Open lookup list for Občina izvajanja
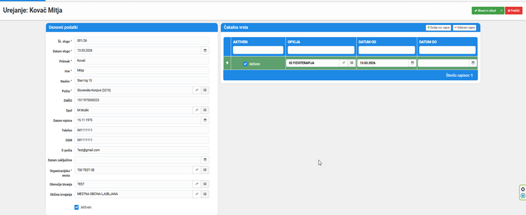Screen dimensions: 526x215 [x=205, y=194]
